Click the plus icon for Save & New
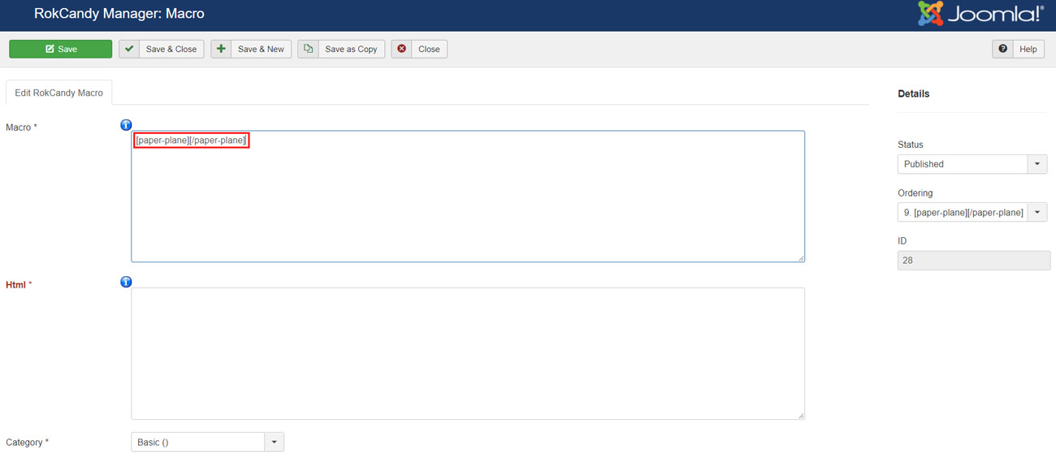Image resolution: width=1056 pixels, height=463 pixels. click(x=221, y=49)
